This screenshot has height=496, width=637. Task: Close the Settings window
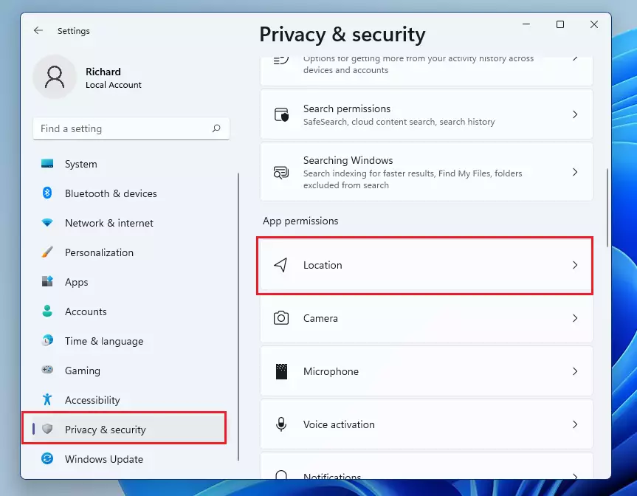[594, 24]
